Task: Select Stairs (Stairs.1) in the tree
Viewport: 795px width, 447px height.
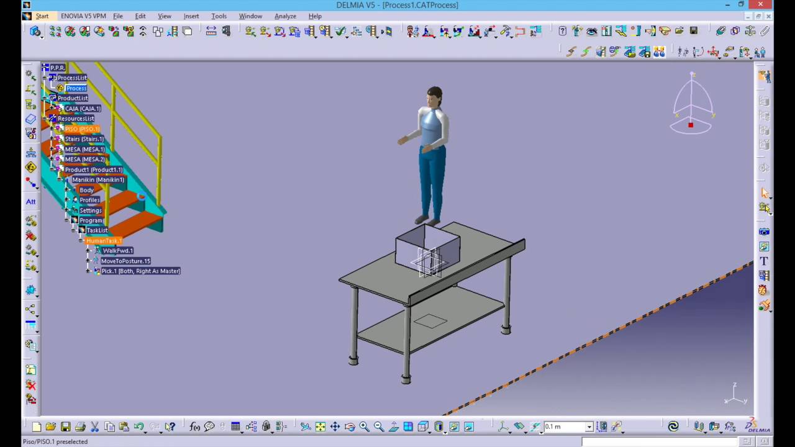Action: coord(84,139)
